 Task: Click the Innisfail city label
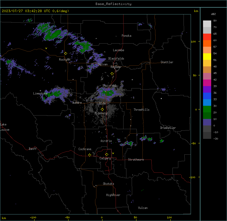click(x=109, y=86)
